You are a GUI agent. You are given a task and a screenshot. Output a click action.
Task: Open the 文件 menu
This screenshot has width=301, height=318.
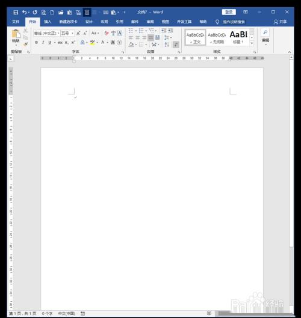coord(16,22)
